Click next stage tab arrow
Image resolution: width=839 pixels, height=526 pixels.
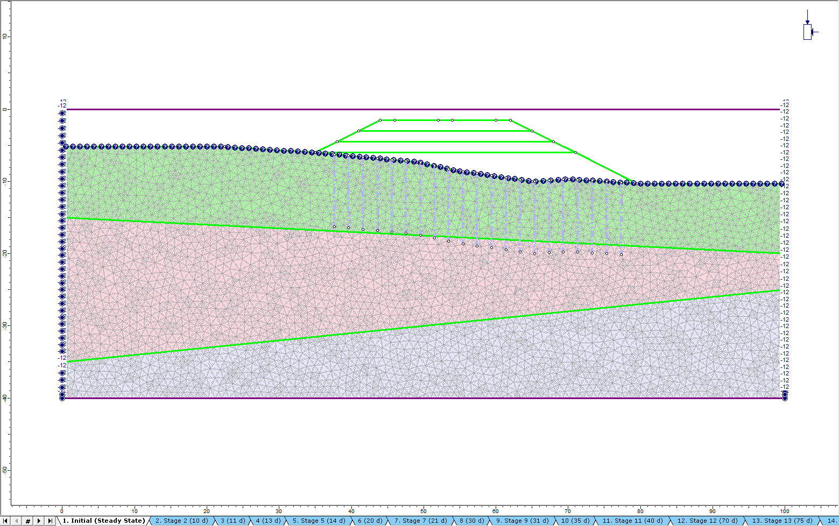39,521
